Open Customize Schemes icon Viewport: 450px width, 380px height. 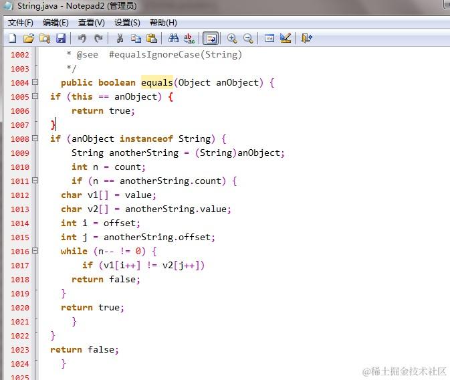286,38
